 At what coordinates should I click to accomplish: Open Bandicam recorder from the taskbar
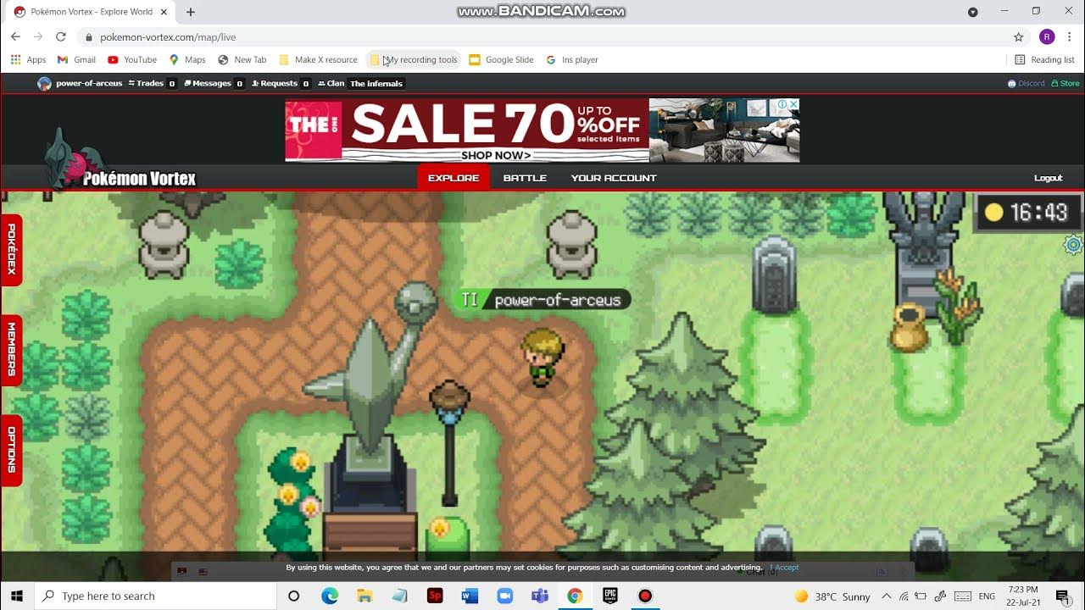(x=645, y=596)
